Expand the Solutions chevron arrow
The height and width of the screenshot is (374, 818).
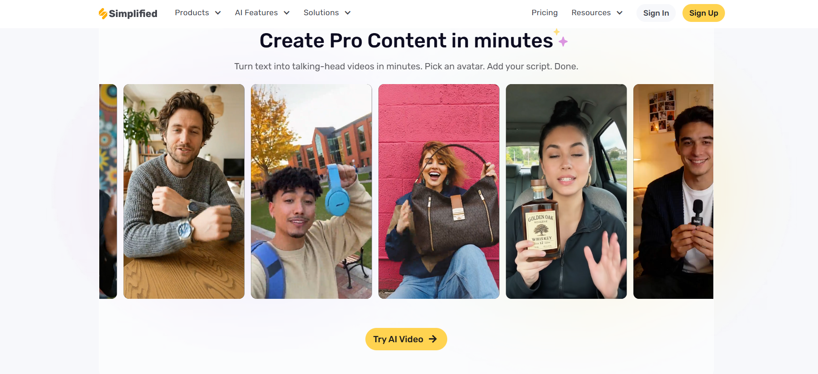pos(348,13)
